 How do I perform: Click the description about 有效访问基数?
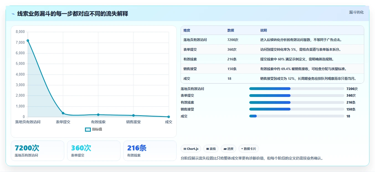301,40
